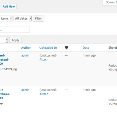Screen dimensions: 117x117
Task: Click the Apply button
Action: pos(16,40)
